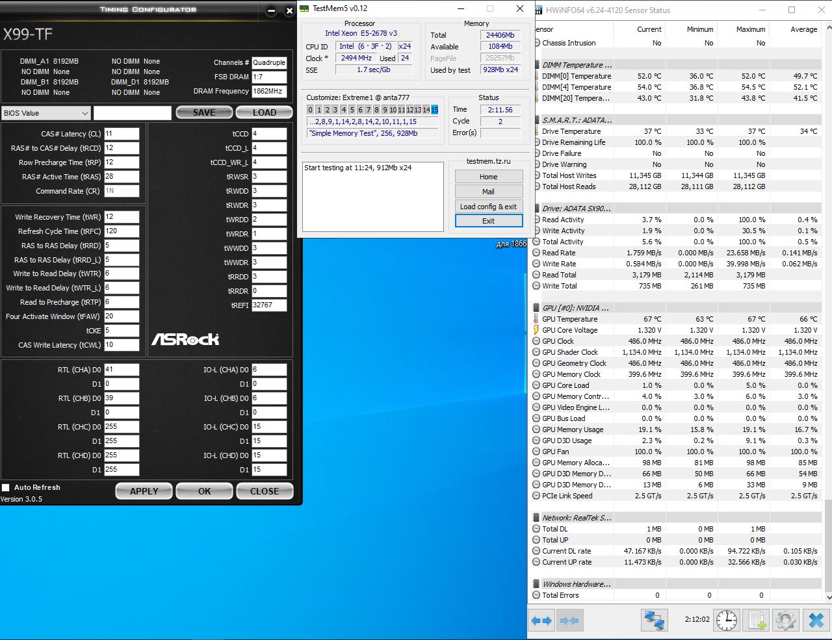Click the HWiNFO scrollbar down arrow

(829, 596)
